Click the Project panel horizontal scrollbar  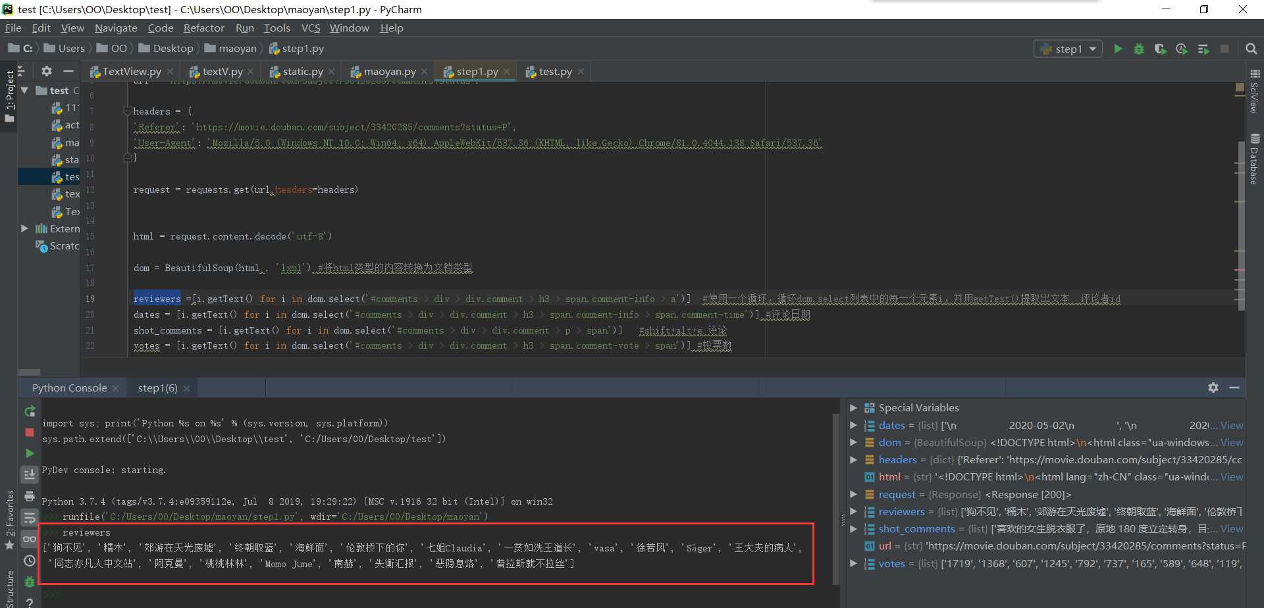[x=29, y=372]
